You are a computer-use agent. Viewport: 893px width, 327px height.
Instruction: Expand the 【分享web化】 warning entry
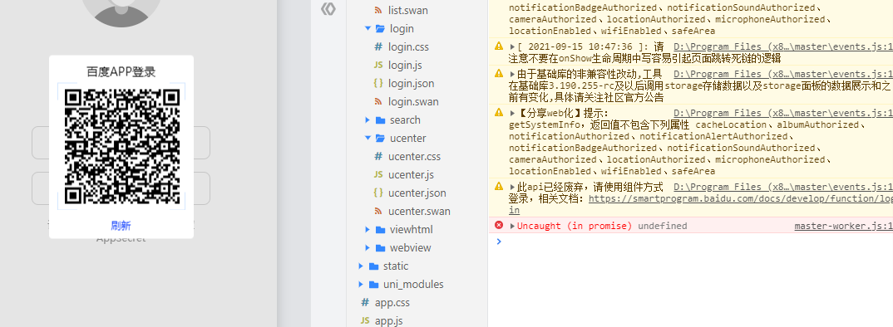coord(512,113)
